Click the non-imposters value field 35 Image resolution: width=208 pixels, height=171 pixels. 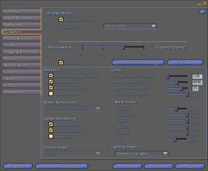pyautogui.click(x=195, y=88)
